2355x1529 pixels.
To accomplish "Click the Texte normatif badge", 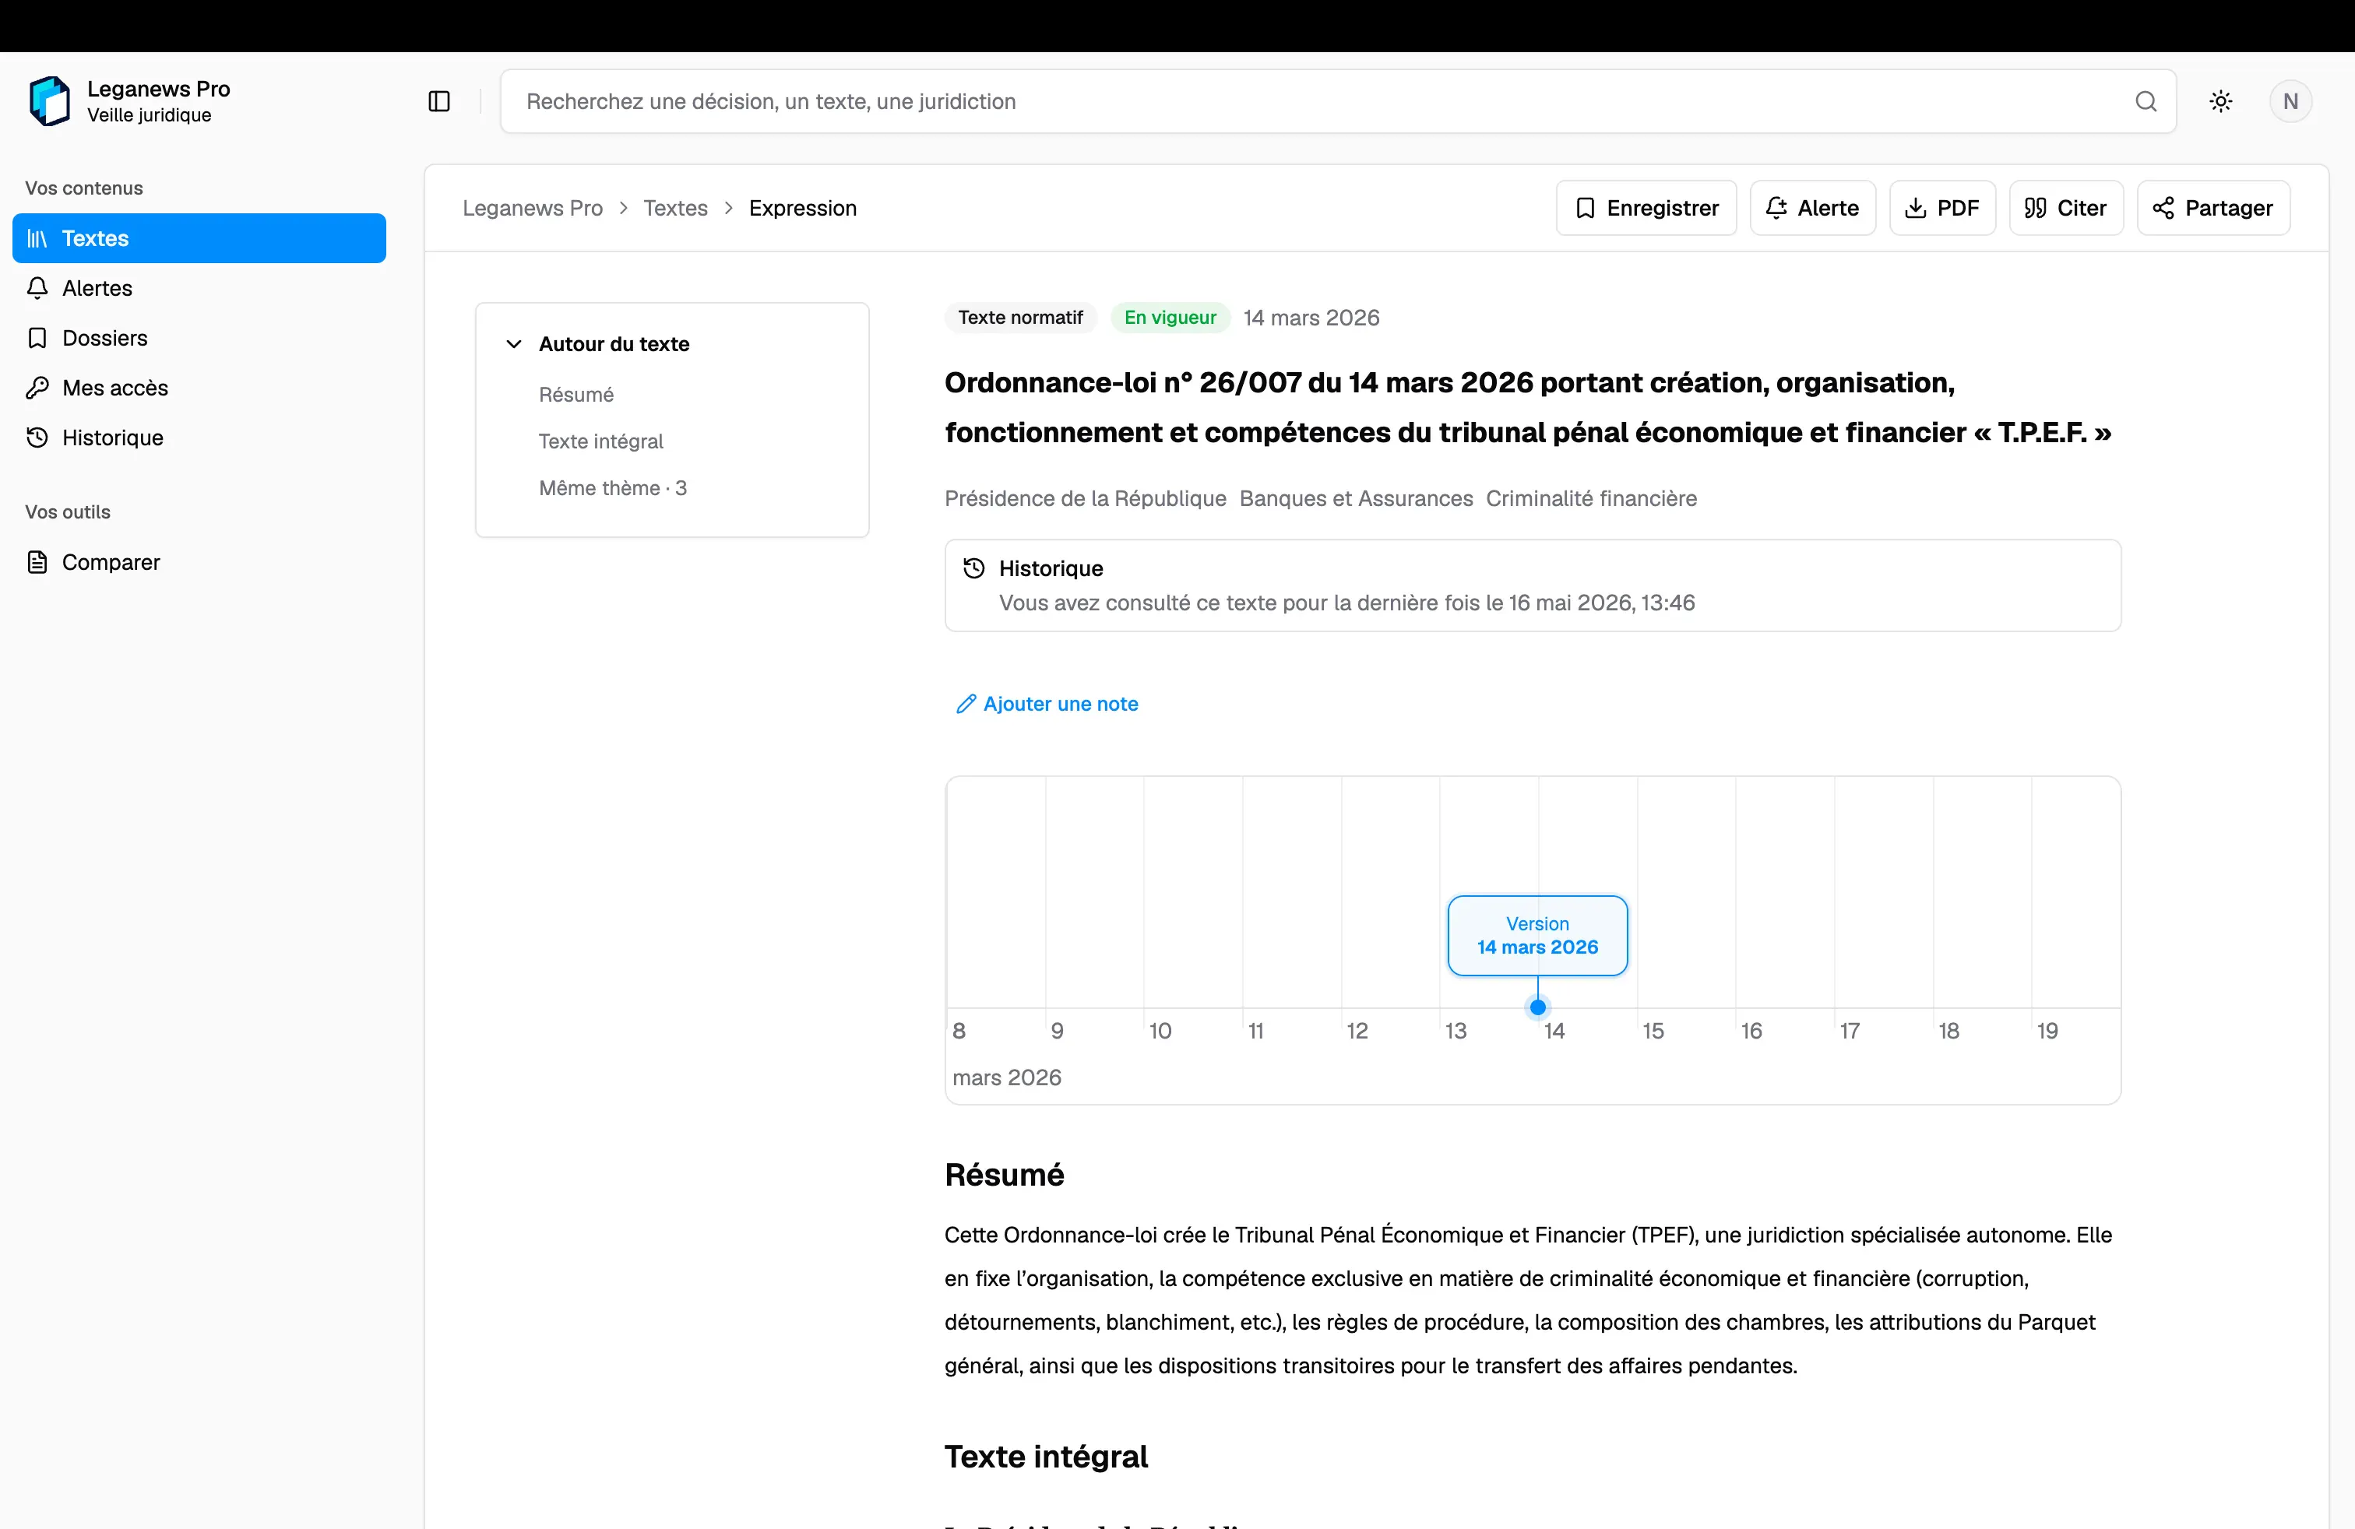I will (1020, 318).
